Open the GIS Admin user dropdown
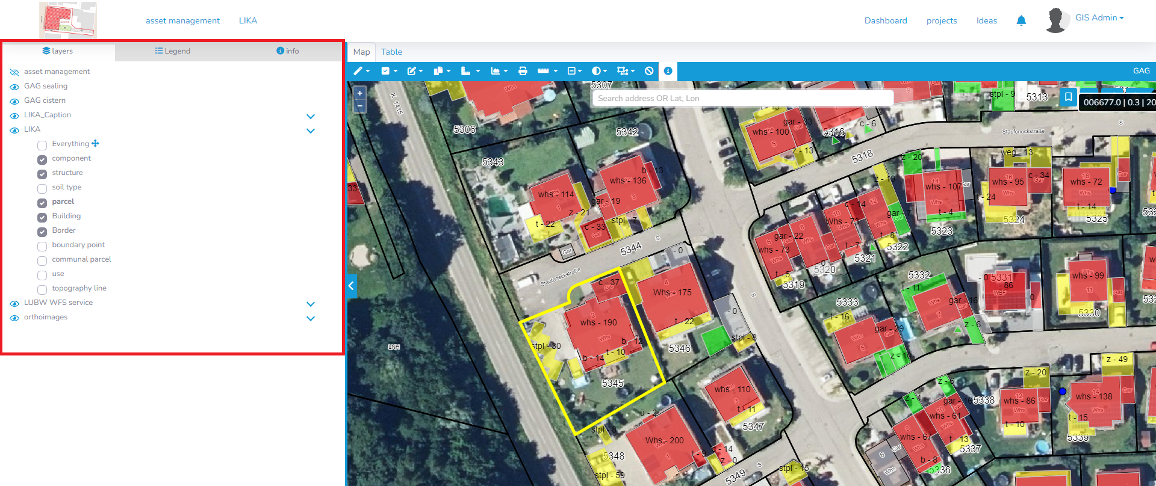 pyautogui.click(x=1099, y=18)
